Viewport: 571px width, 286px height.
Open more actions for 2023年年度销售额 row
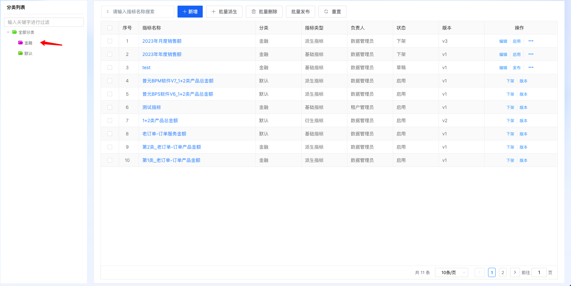pyautogui.click(x=531, y=54)
